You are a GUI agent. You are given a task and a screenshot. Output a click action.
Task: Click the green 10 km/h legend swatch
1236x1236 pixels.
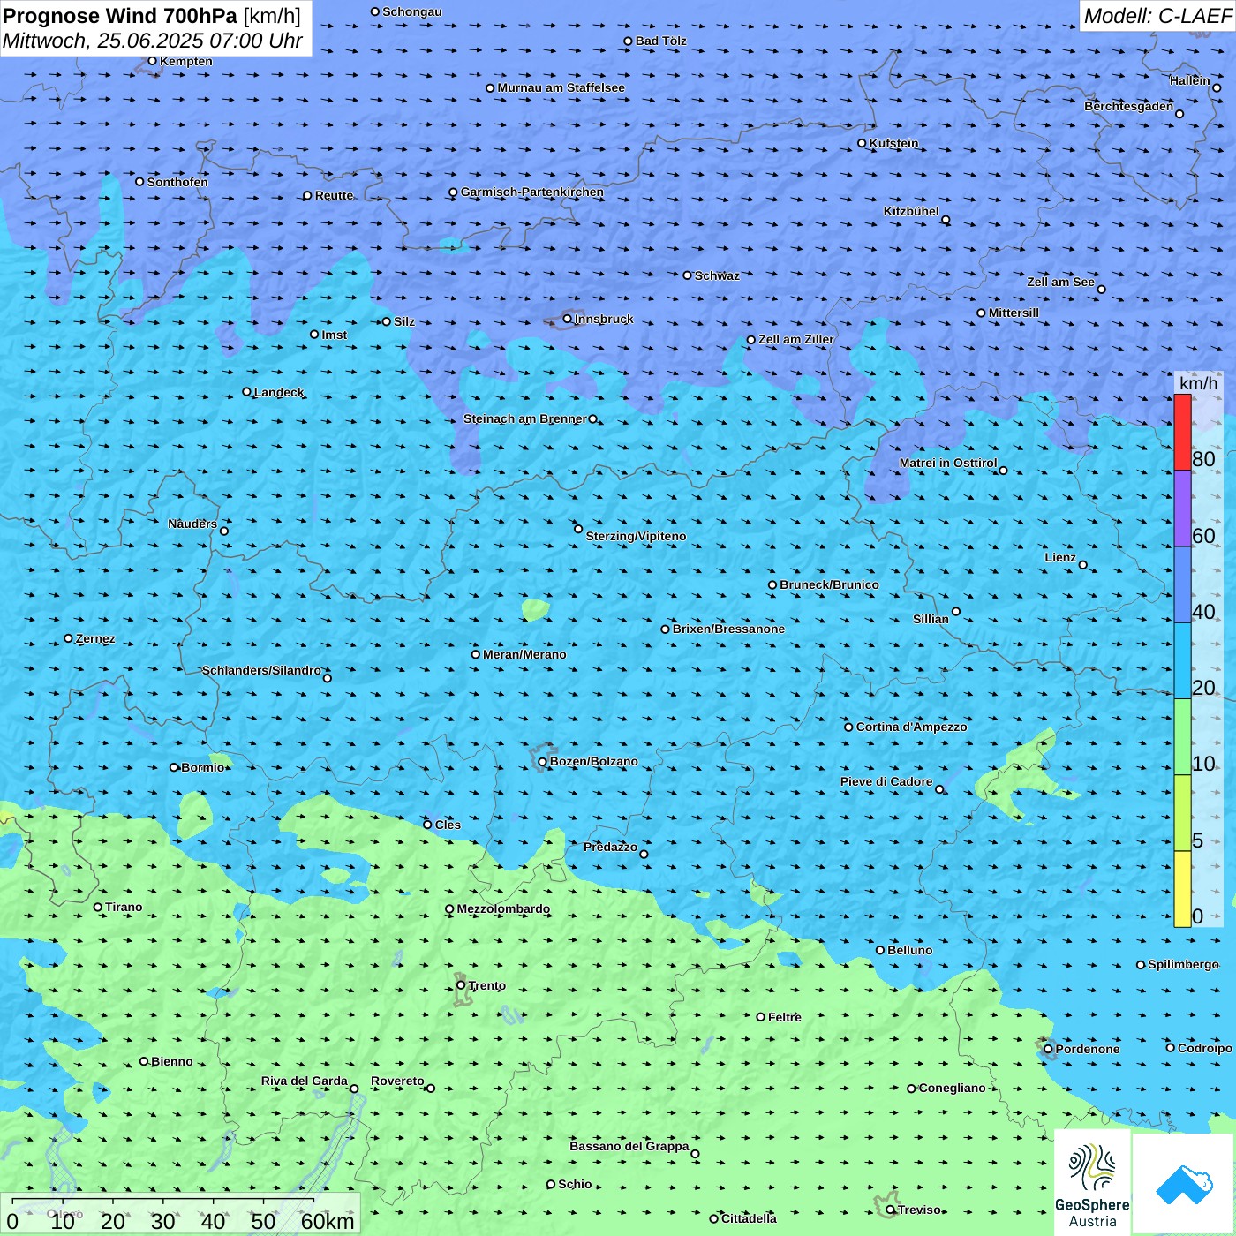point(1182,737)
